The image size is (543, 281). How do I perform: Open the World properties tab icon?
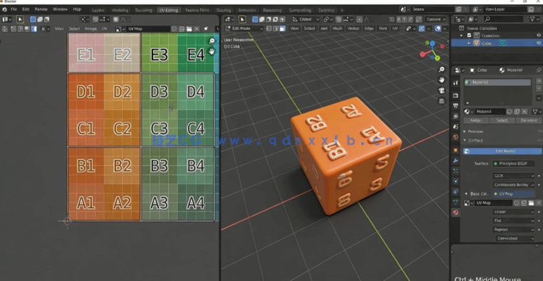click(x=456, y=137)
